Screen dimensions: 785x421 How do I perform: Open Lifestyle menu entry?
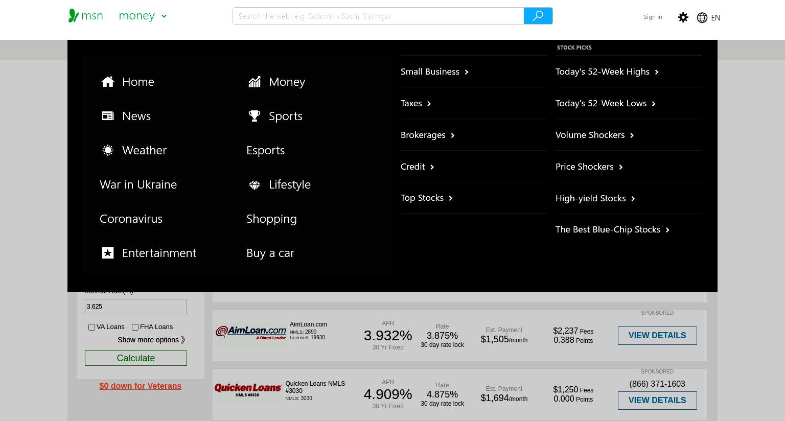pyautogui.click(x=290, y=184)
